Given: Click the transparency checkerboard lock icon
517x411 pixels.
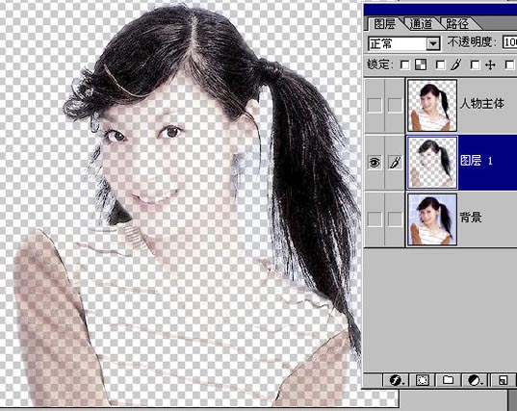Looking at the screenshot, I should coord(421,64).
